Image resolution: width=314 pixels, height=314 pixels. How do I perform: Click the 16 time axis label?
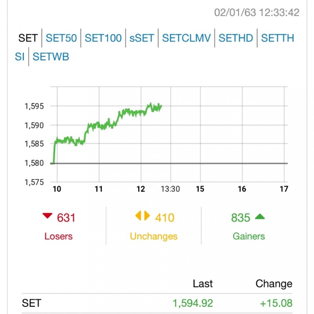[x=242, y=189]
